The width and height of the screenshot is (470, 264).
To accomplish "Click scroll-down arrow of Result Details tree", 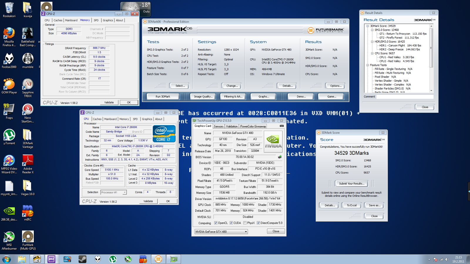I will click(431, 91).
